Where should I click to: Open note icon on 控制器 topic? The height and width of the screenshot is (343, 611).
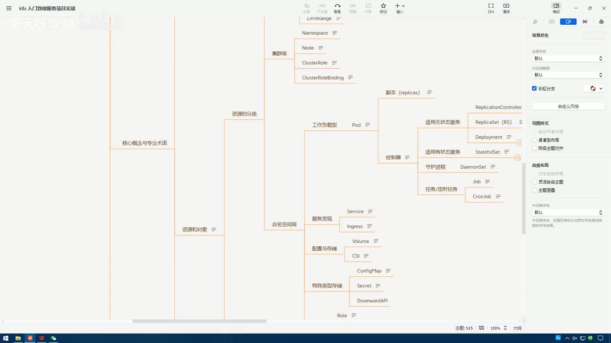pos(407,157)
